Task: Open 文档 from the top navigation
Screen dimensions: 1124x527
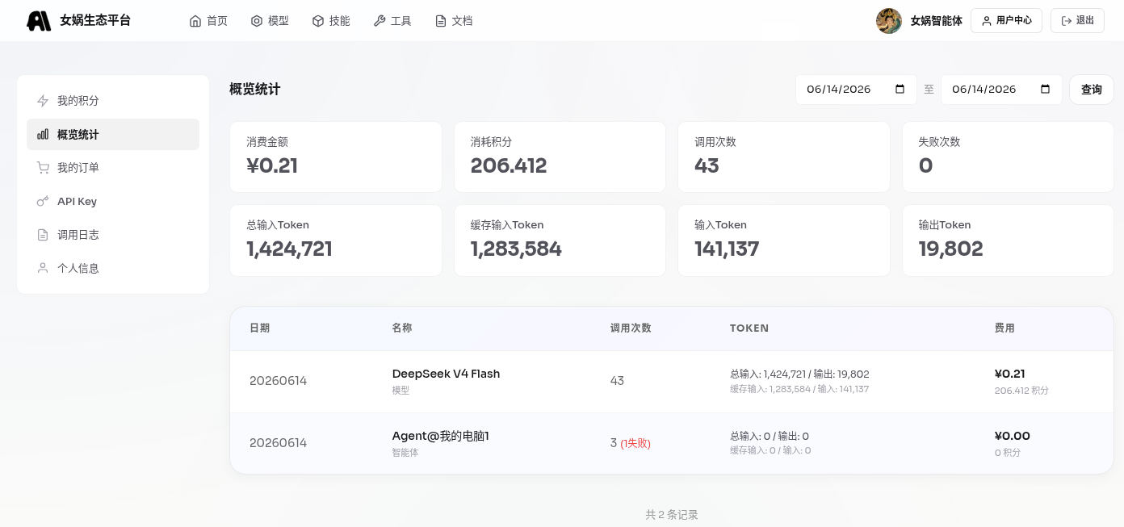Action: click(x=454, y=21)
